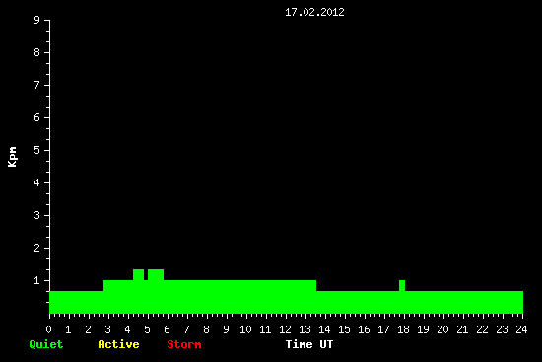Image resolution: width=542 pixels, height=362 pixels.
Task: Click the Kp value 5 tick label
Action: (x=37, y=150)
